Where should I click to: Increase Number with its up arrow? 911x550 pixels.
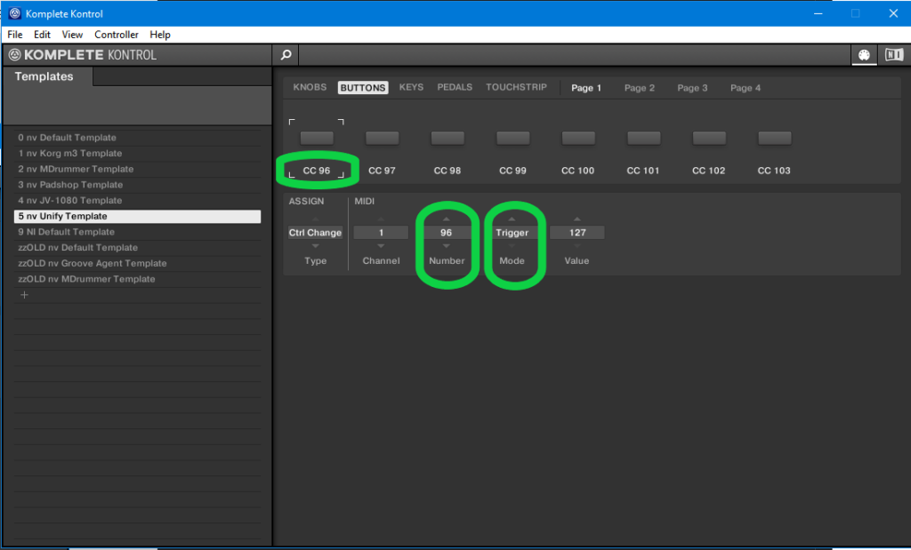[x=447, y=219]
